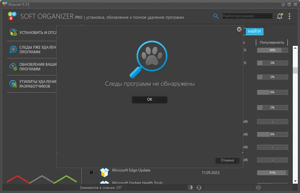300x193 pixels.
Task: Click the 91% popularity bar
Action: tap(272, 173)
